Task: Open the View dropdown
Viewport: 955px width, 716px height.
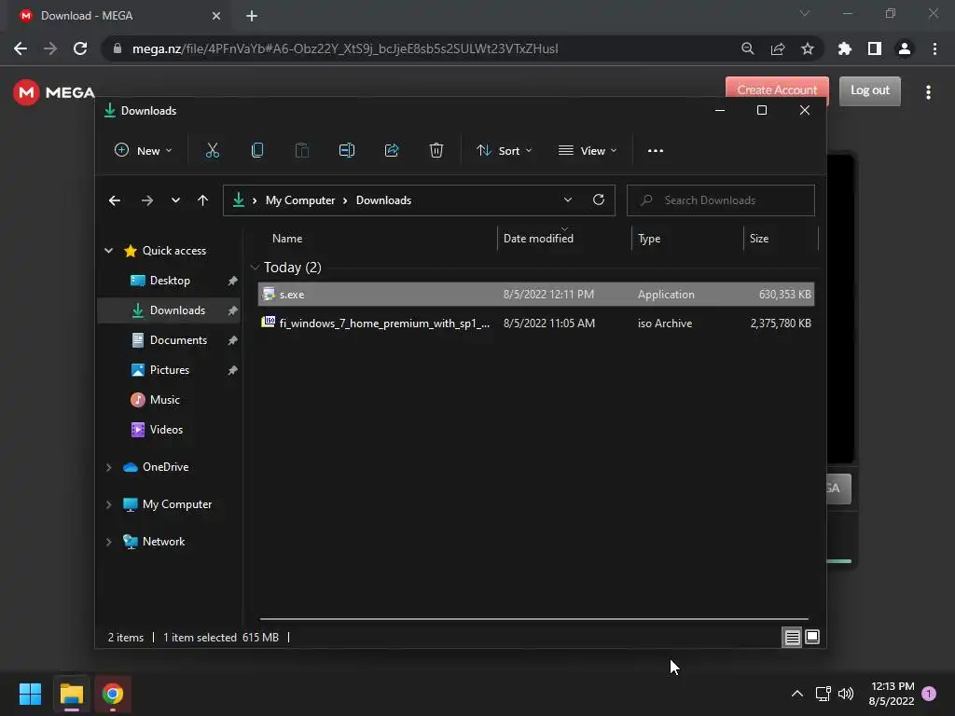Action: click(588, 150)
